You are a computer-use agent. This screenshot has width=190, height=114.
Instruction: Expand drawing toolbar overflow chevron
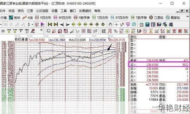click(x=41, y=30)
